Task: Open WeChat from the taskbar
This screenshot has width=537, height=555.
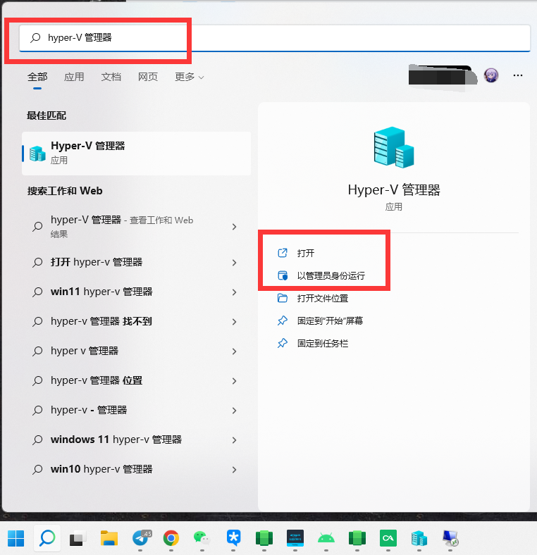Action: [202, 539]
